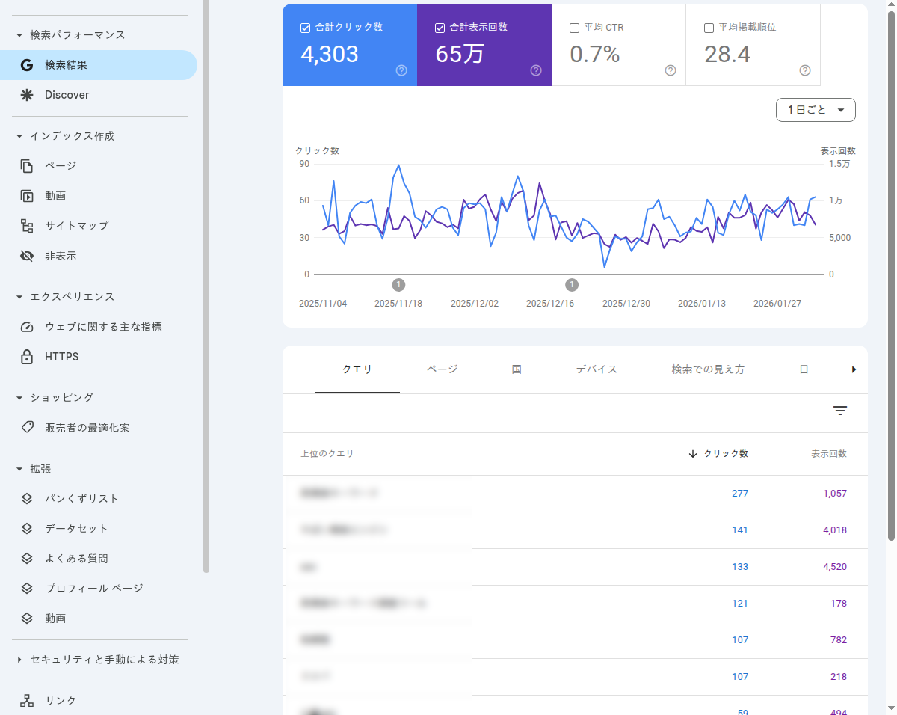Image resolution: width=897 pixels, height=715 pixels.
Task: Click the ページ indexing icon
Action: [27, 165]
